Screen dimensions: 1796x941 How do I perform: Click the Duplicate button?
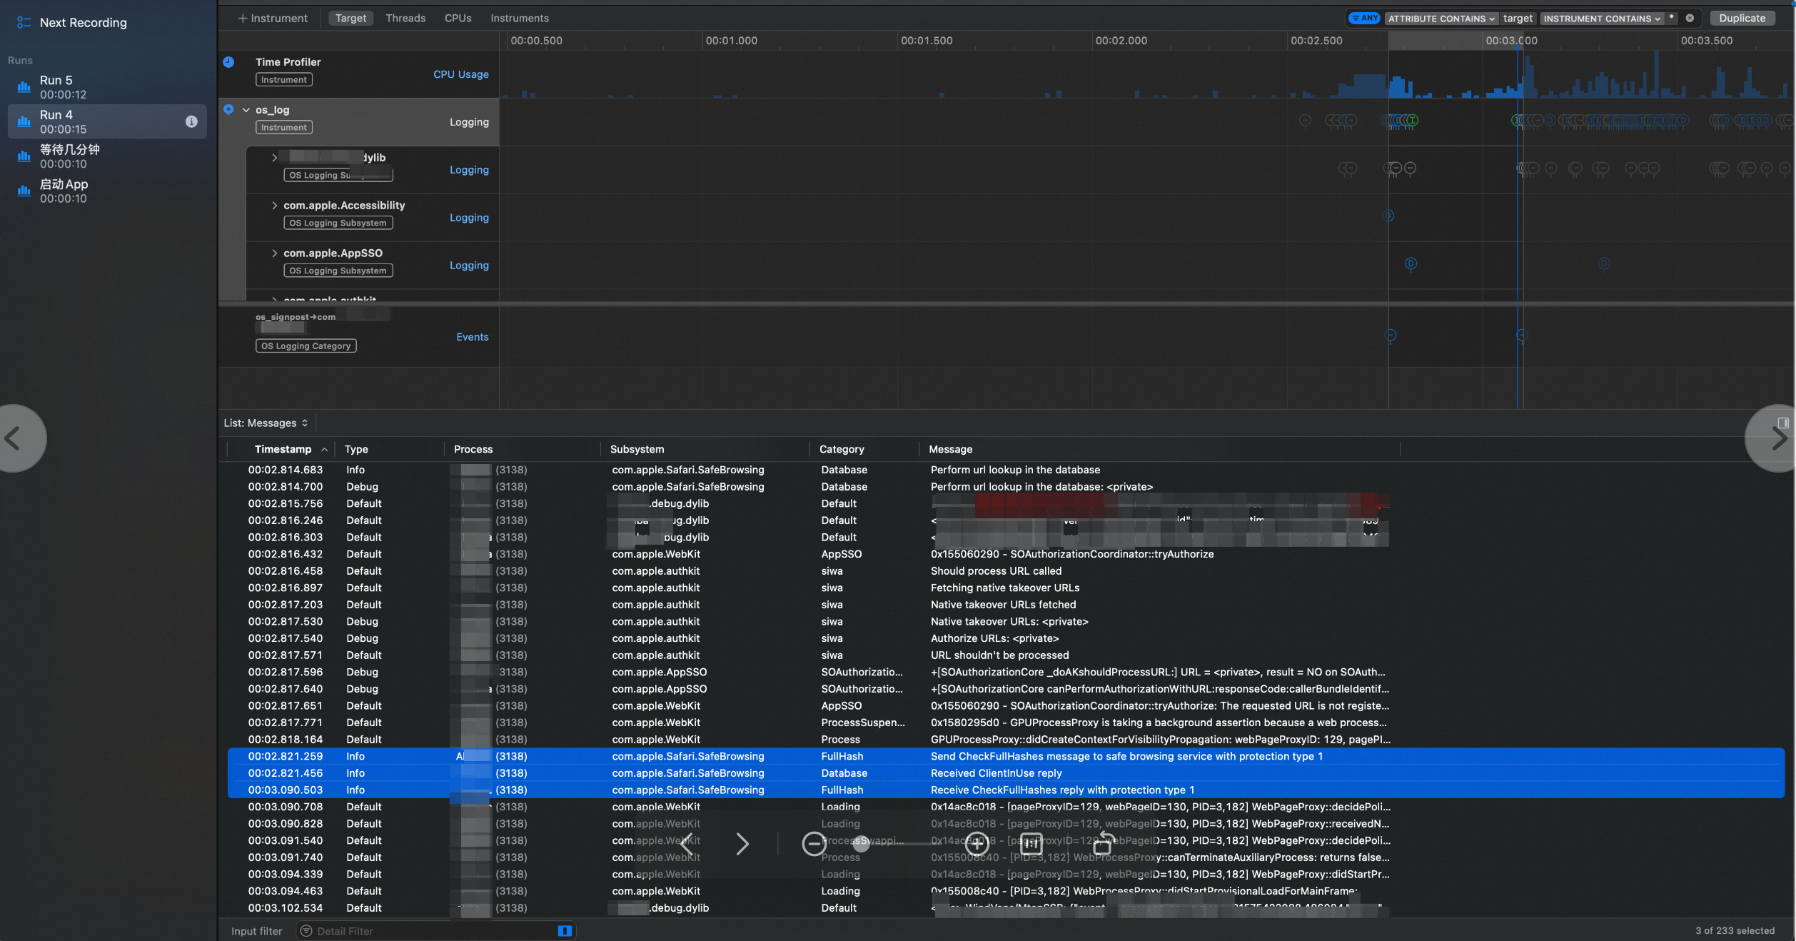coord(1742,19)
